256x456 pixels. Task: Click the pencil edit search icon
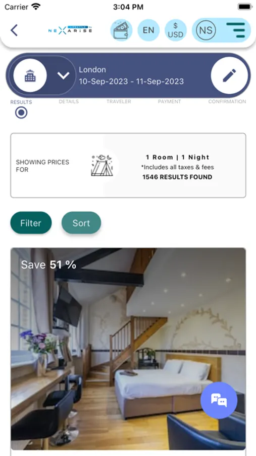coord(229,75)
